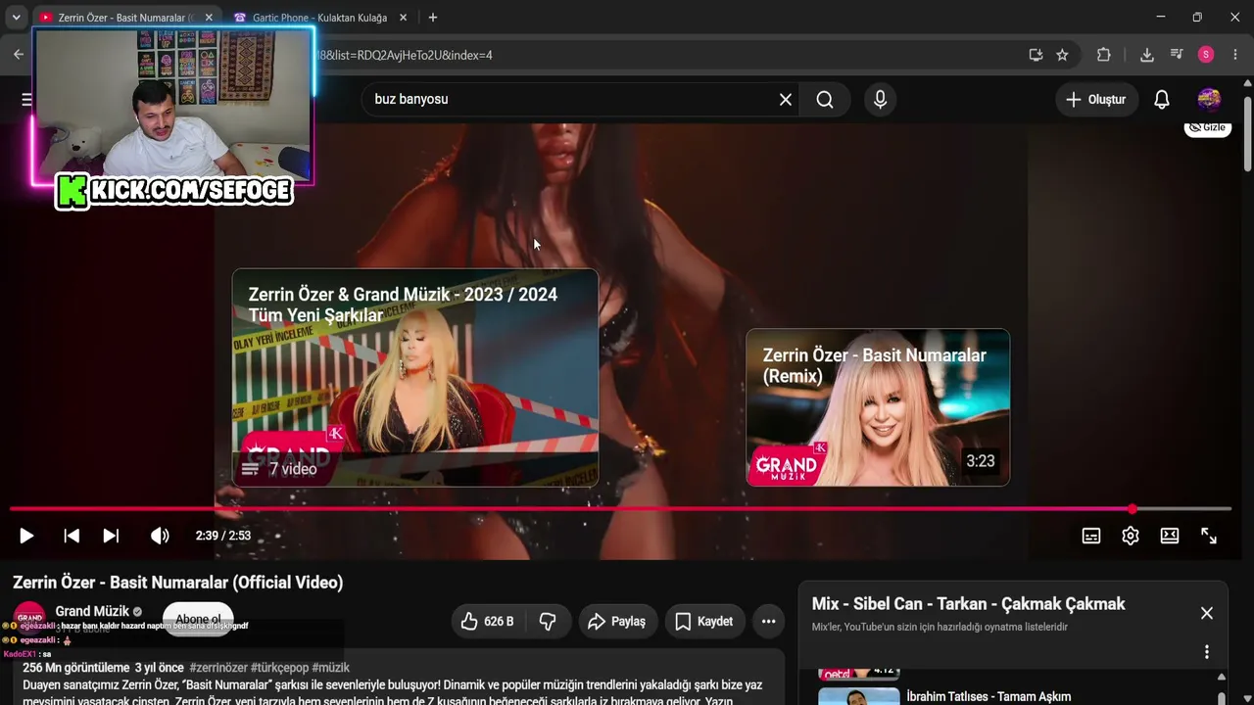
Task: Open the Oluştur create menu
Action: click(1096, 99)
